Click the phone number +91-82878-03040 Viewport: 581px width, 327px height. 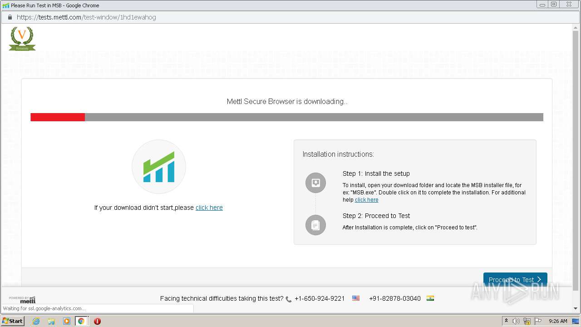(395, 298)
